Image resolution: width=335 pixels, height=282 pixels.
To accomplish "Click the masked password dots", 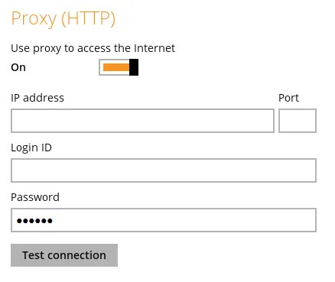I will tap(34, 221).
